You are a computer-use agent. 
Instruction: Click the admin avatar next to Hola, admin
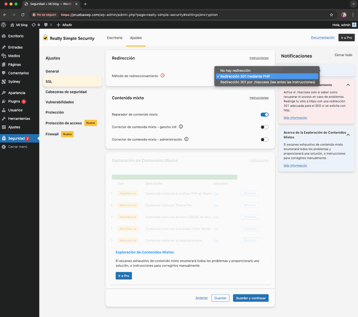[354, 25]
